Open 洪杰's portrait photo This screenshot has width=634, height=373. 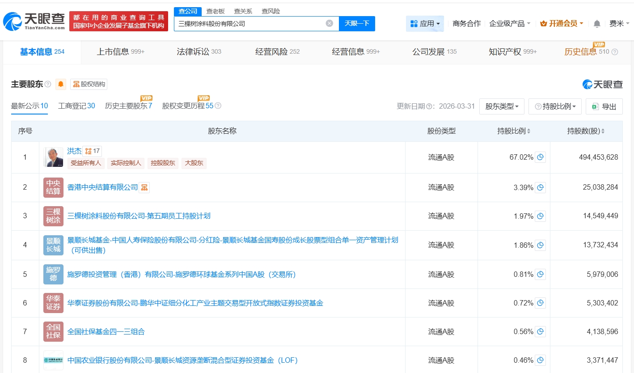54,157
